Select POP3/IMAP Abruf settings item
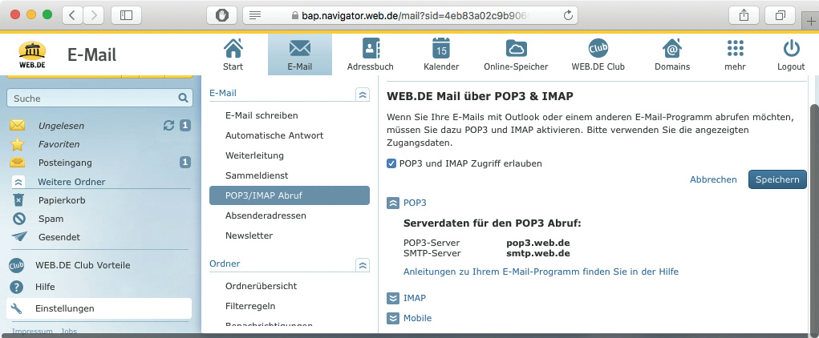The width and height of the screenshot is (819, 338). coord(290,195)
